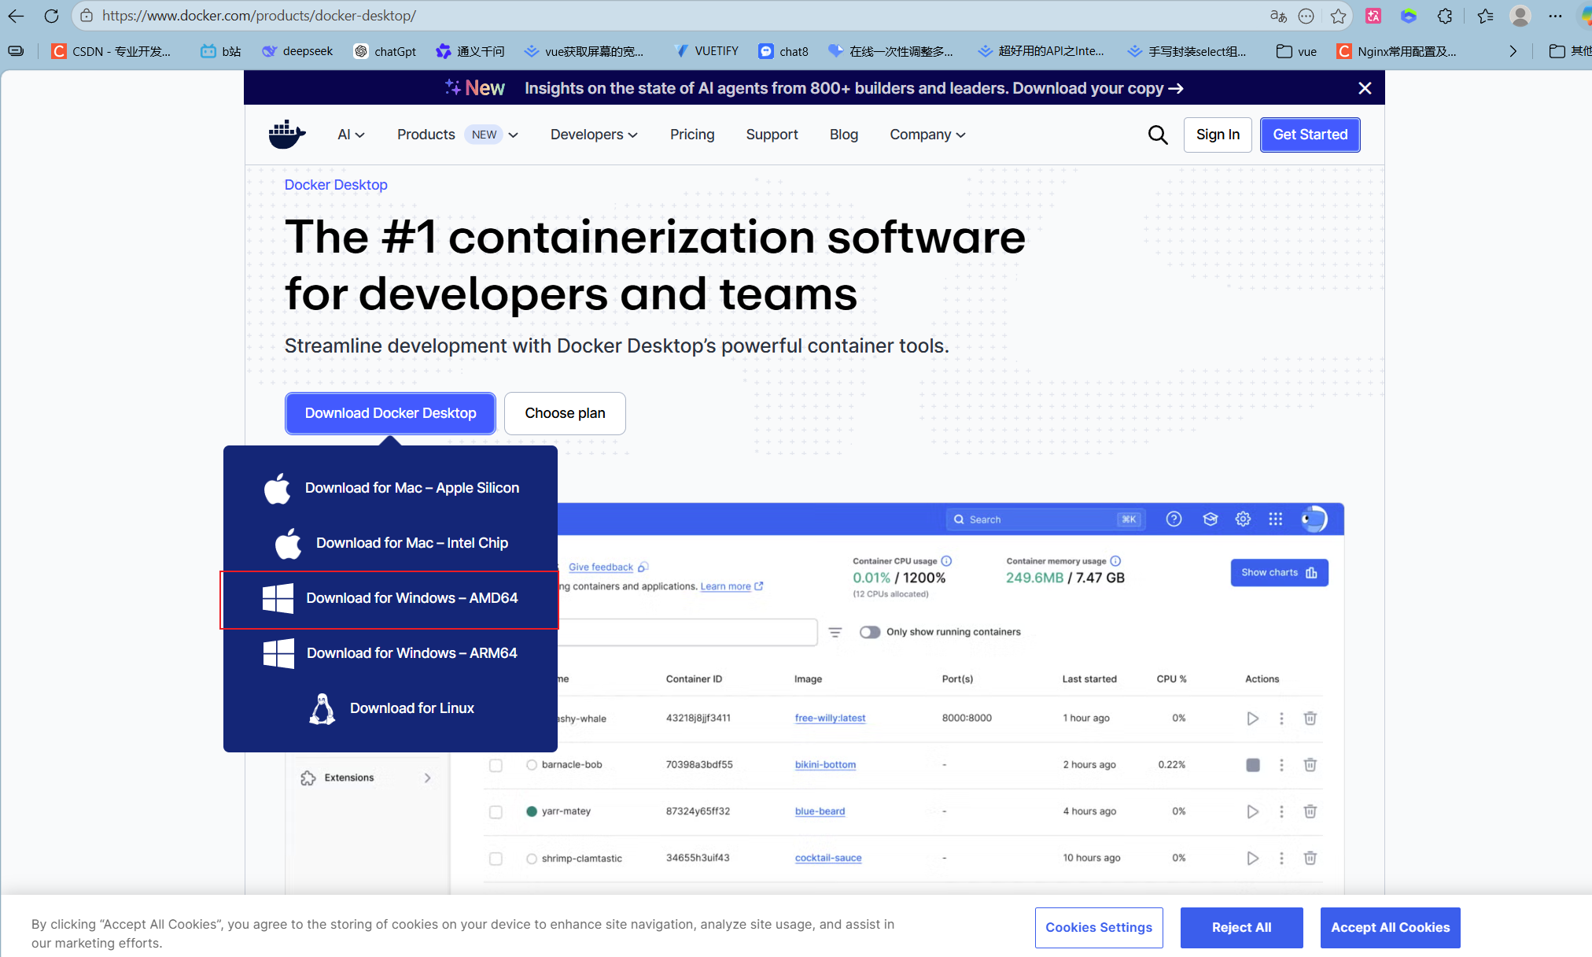This screenshot has width=1592, height=957.
Task: Open the browser extensions puzzle icon
Action: 1445,16
